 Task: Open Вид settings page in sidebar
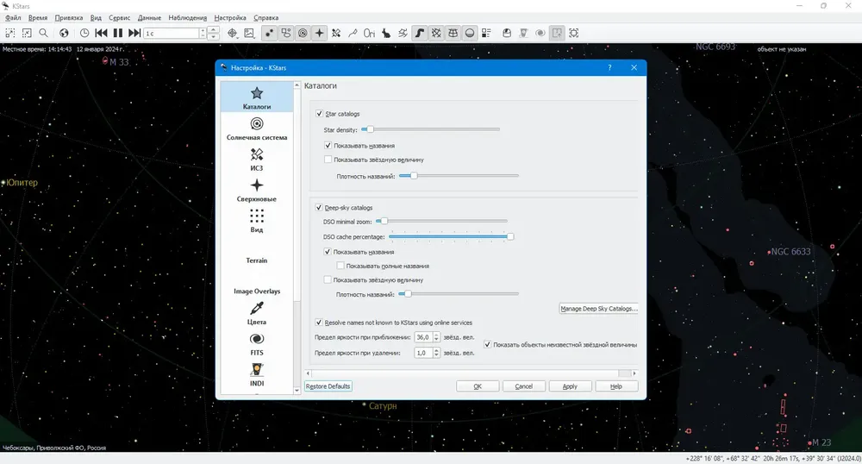click(257, 221)
